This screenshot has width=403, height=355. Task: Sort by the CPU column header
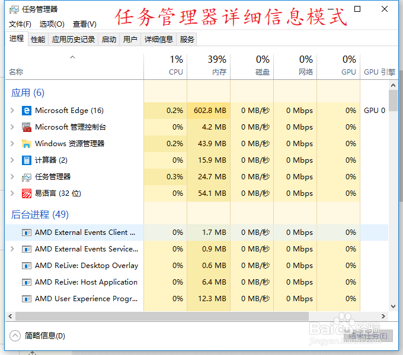click(165, 67)
